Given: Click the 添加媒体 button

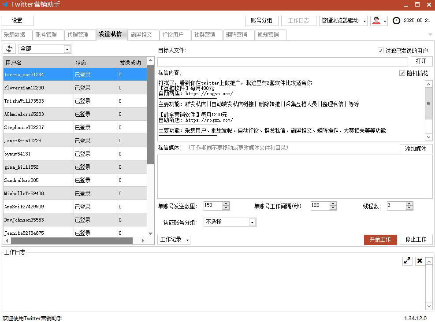Looking at the screenshot, I should click(x=416, y=149).
